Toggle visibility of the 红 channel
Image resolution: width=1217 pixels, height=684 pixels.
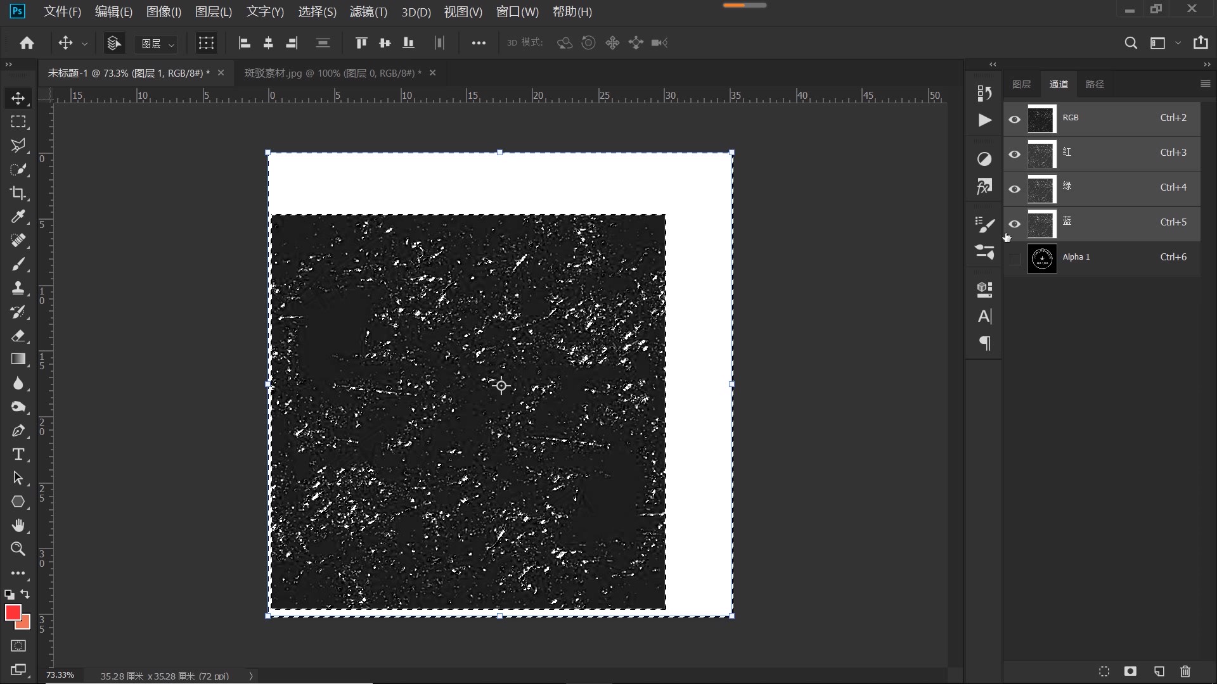pos(1014,154)
